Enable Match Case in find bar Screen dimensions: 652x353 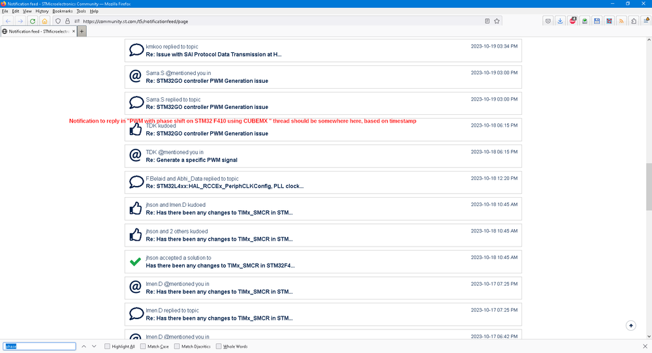pos(155,346)
